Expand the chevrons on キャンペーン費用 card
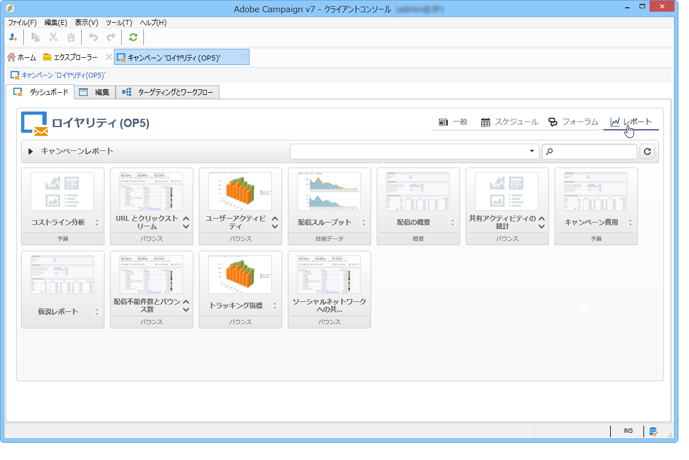The image size is (689, 460). (x=630, y=223)
